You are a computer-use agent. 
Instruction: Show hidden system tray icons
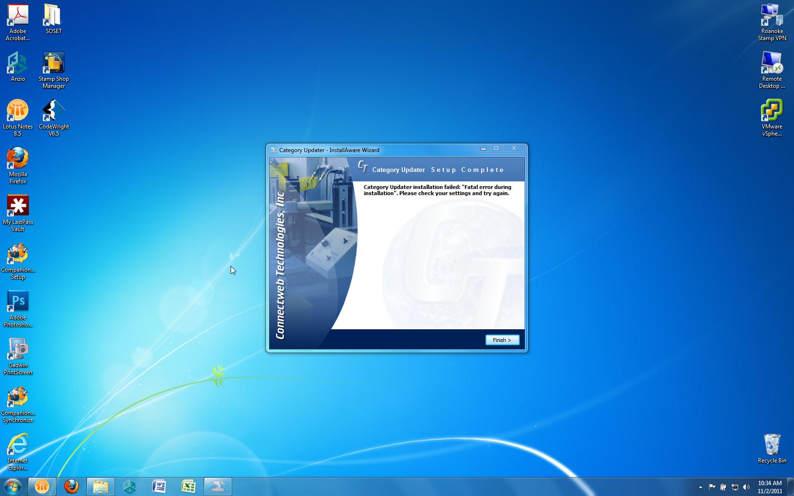click(x=700, y=487)
